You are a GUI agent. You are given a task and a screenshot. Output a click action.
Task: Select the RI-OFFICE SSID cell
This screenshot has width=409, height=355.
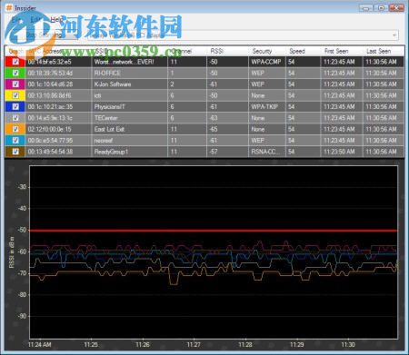pos(129,74)
